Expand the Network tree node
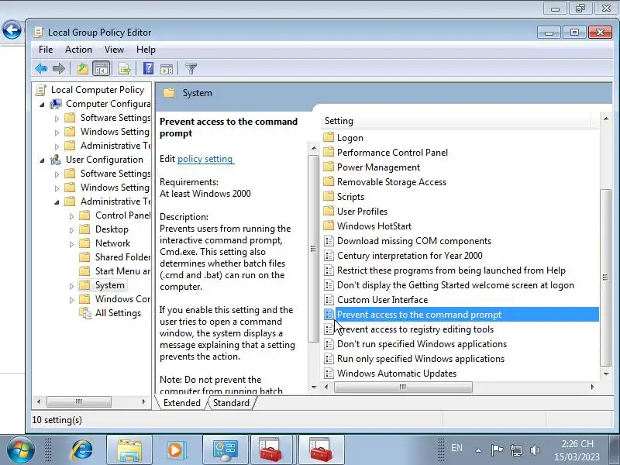The image size is (620, 465). pyautogui.click(x=71, y=244)
